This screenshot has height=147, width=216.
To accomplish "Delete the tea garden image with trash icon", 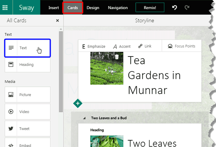I will pyautogui.click(x=117, y=57).
